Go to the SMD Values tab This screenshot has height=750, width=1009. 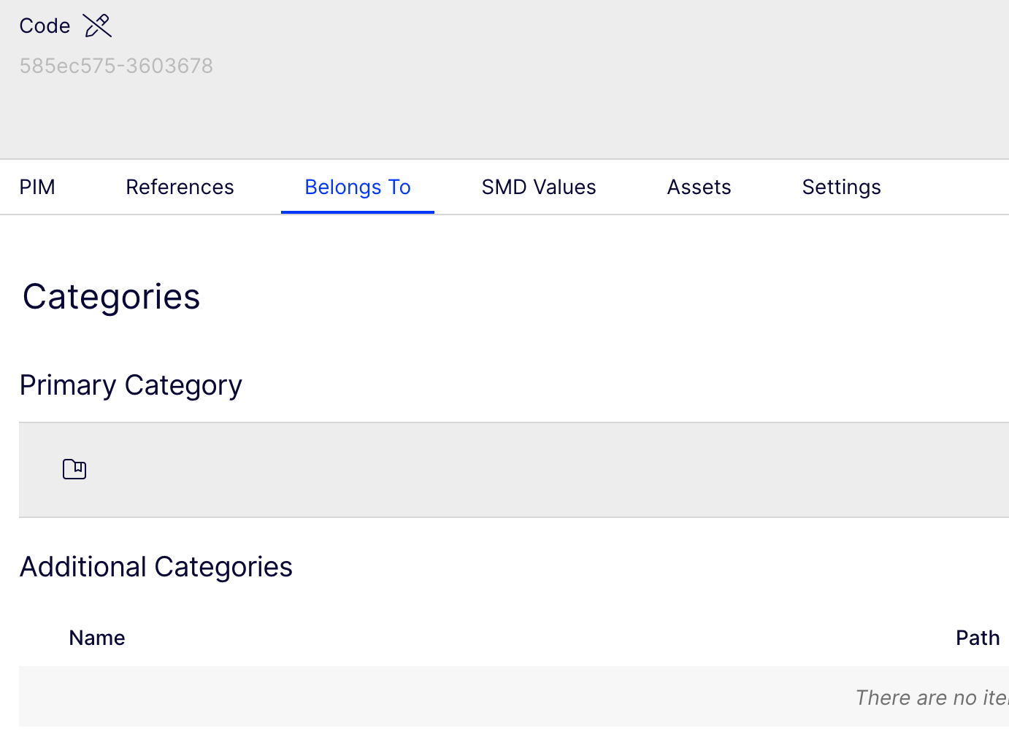(x=538, y=187)
